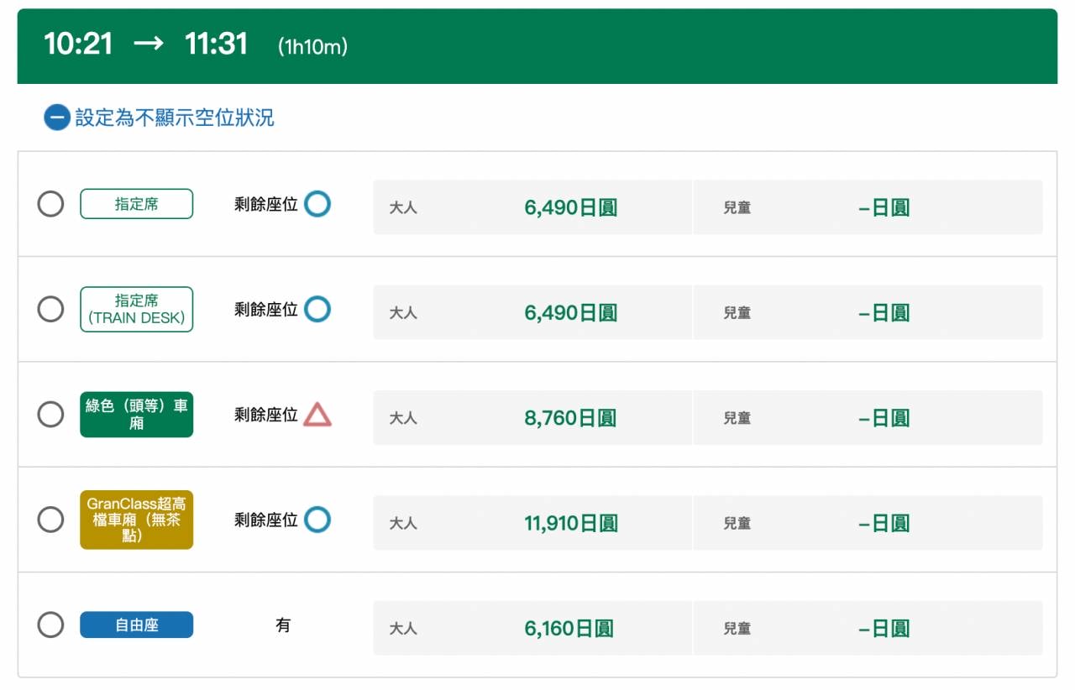Screen dimensions: 1075x690
Task: Click the 指定席 (TRAIN DESK) label
Action: [x=137, y=310]
